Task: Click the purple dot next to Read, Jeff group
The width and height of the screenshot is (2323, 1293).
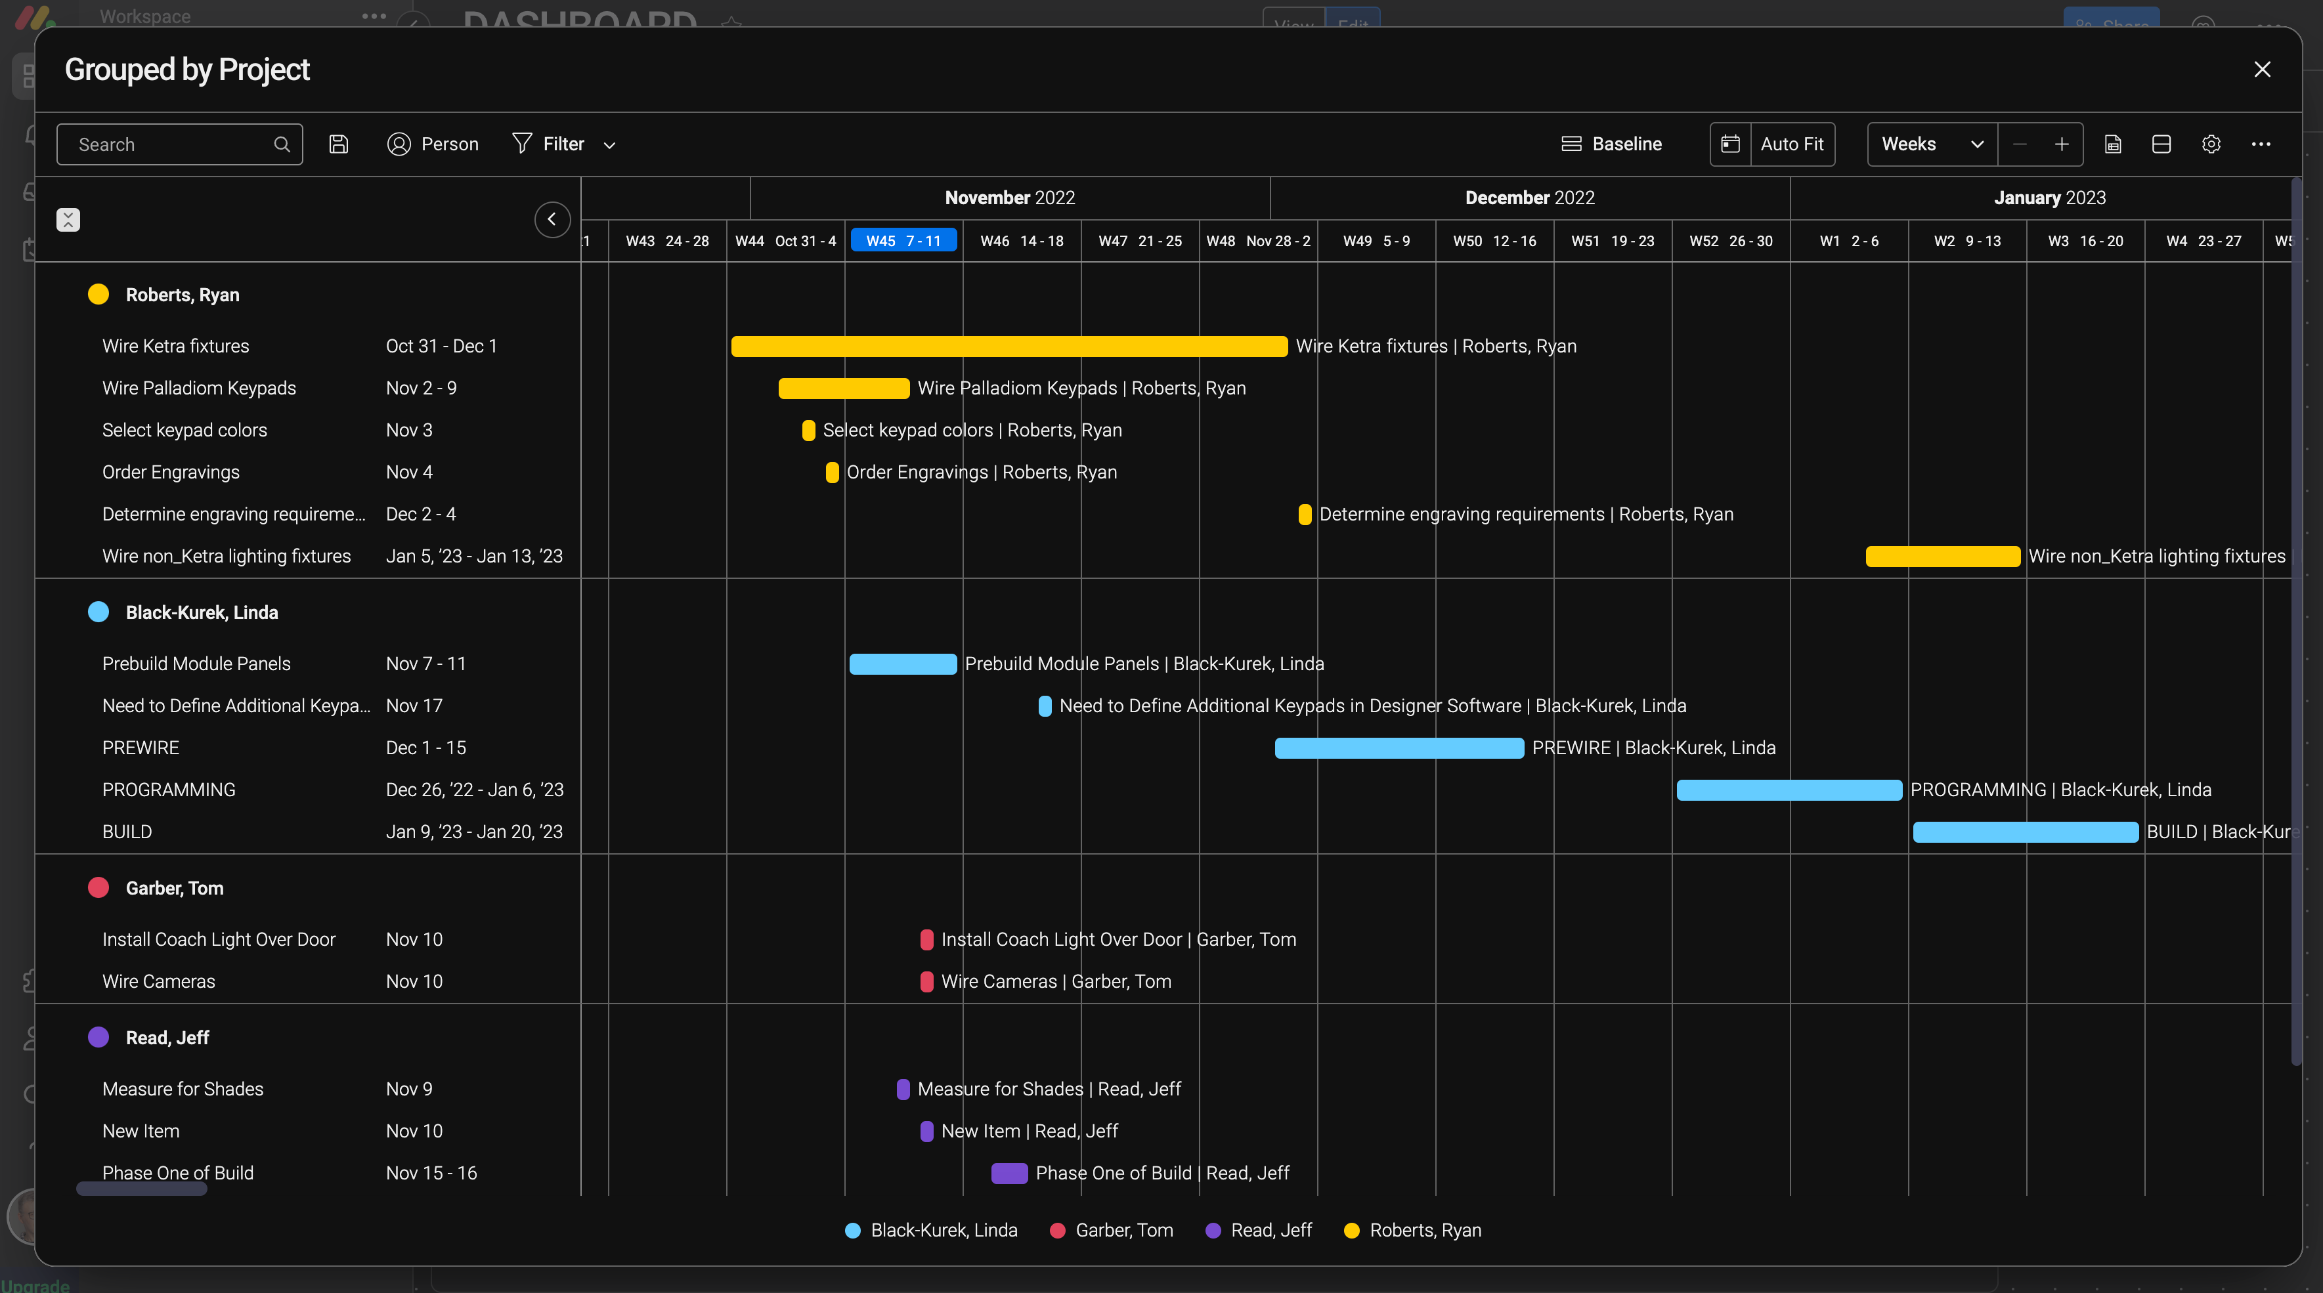Action: click(x=98, y=1038)
